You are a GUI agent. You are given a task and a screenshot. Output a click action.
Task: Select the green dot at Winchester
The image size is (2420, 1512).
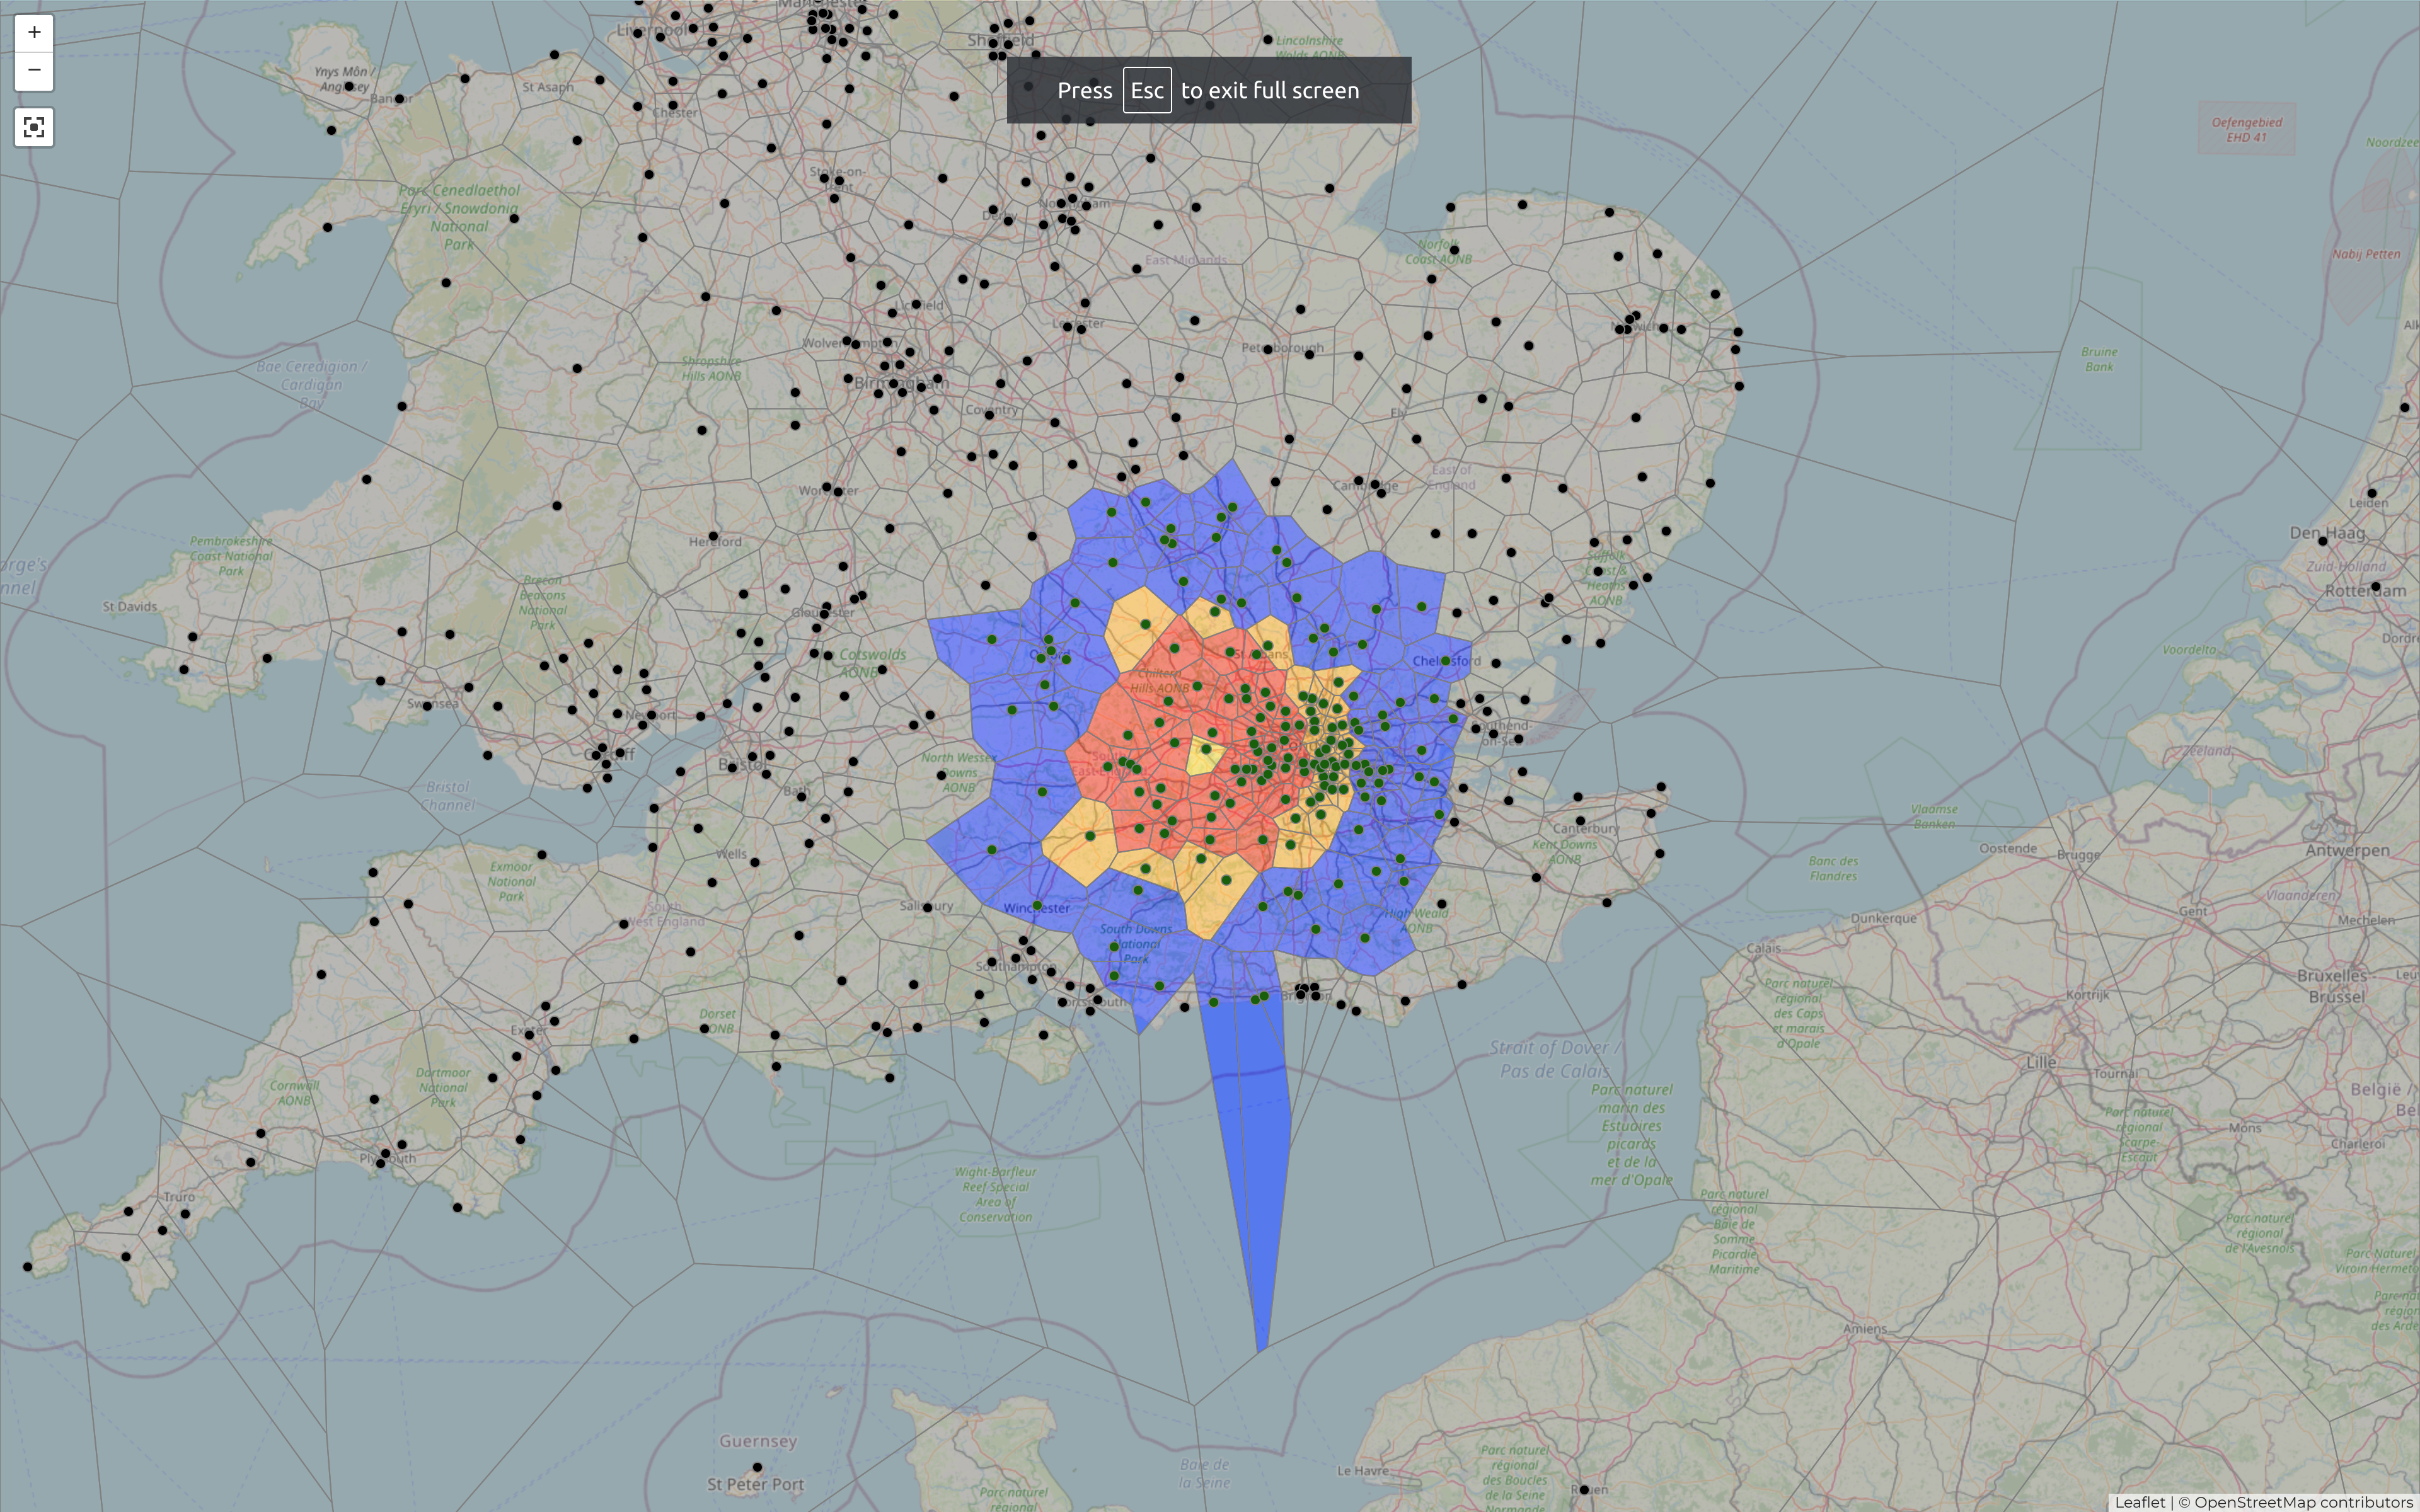click(1037, 905)
